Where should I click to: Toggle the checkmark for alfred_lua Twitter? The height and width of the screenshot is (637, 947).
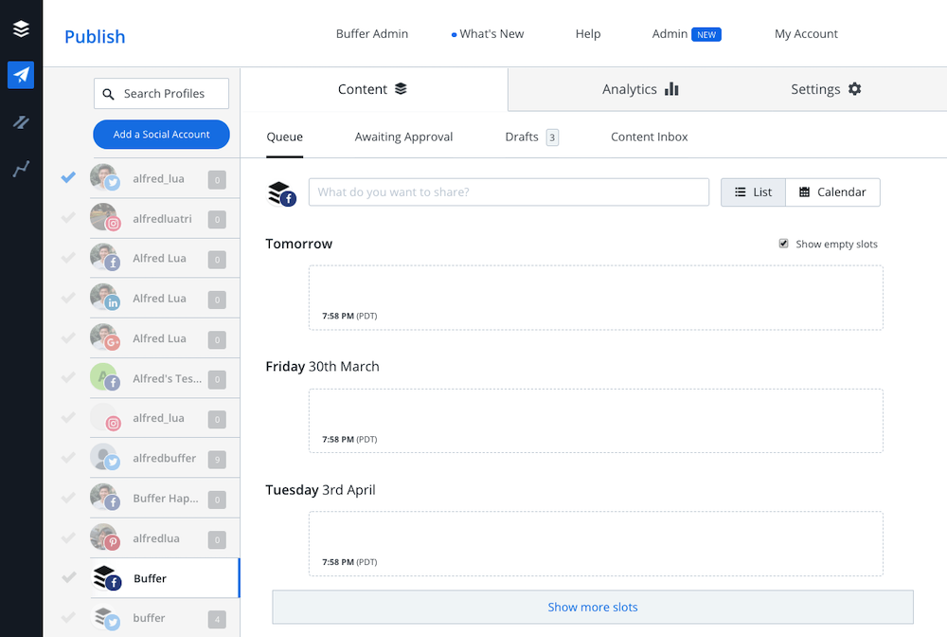click(x=68, y=177)
